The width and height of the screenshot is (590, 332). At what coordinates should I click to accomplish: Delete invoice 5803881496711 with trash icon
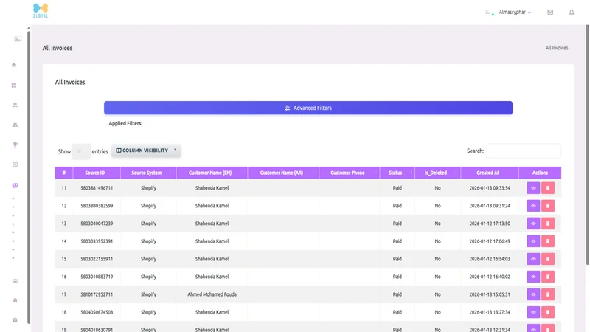point(548,188)
